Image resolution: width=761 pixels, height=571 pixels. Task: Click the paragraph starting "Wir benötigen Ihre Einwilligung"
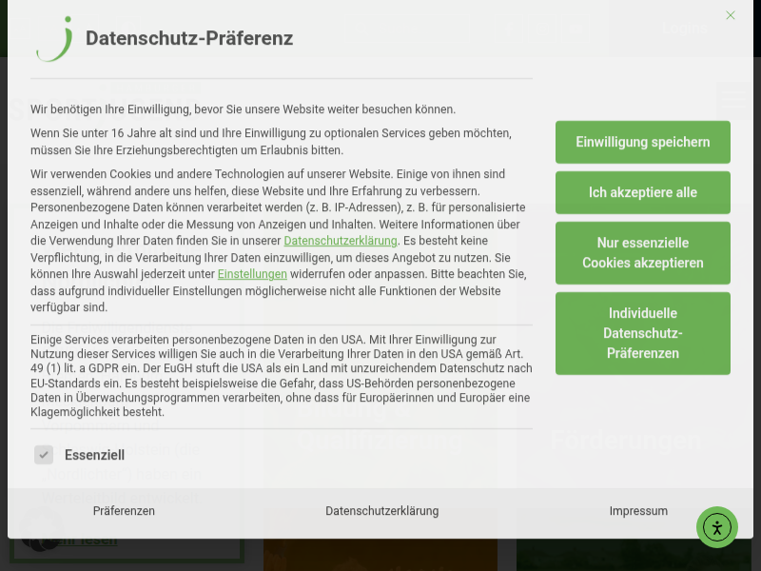tap(243, 109)
